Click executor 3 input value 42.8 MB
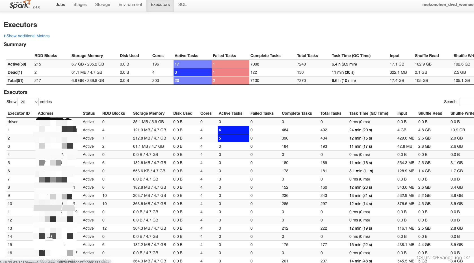The image size is (474, 263). pyautogui.click(x=405, y=146)
